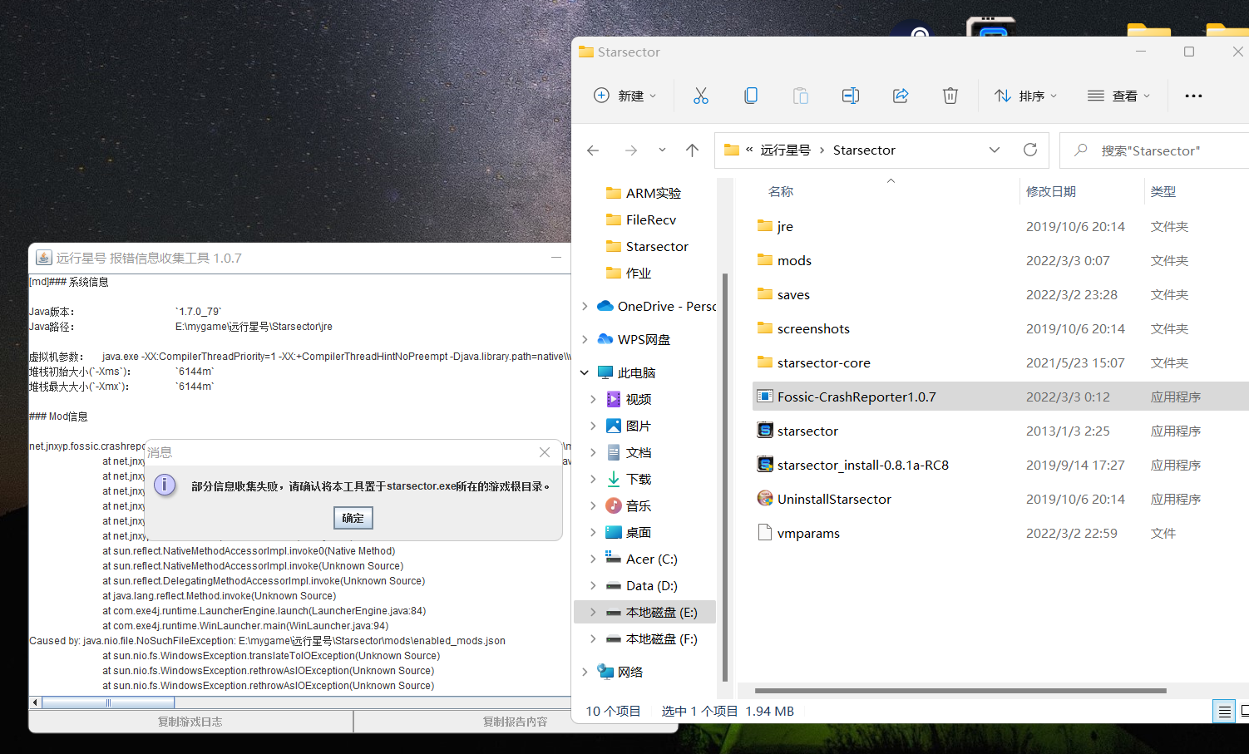
Task: Open the 新建 dropdown menu
Action: [625, 96]
